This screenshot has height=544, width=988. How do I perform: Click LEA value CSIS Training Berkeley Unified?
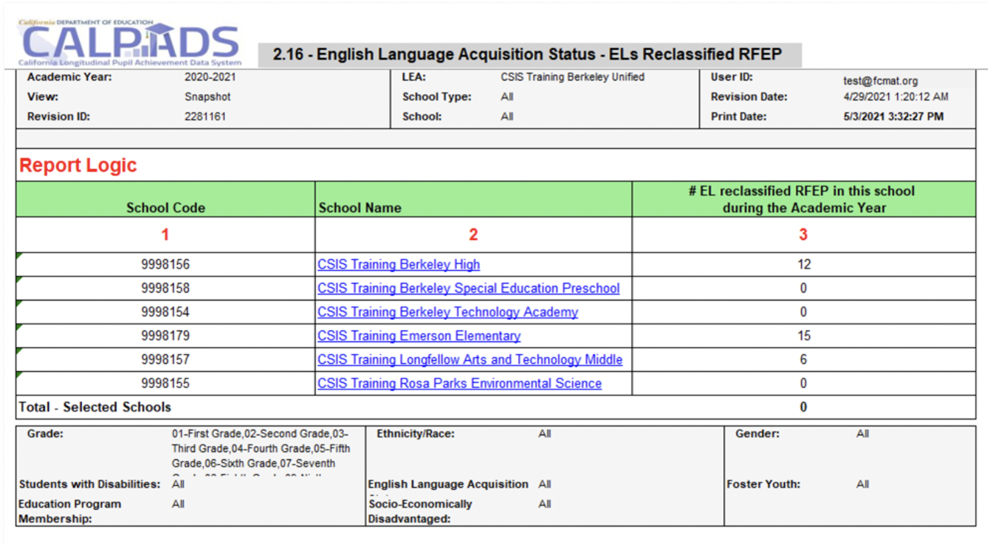(x=573, y=77)
